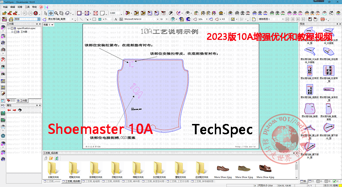This screenshot has width=342, height=187.
Task: Click the open folder toolbar icon
Action: [4, 13]
